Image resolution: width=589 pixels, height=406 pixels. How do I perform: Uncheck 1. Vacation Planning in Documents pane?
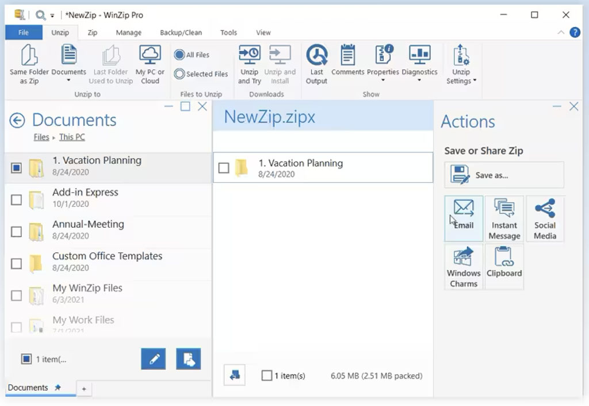(16, 167)
